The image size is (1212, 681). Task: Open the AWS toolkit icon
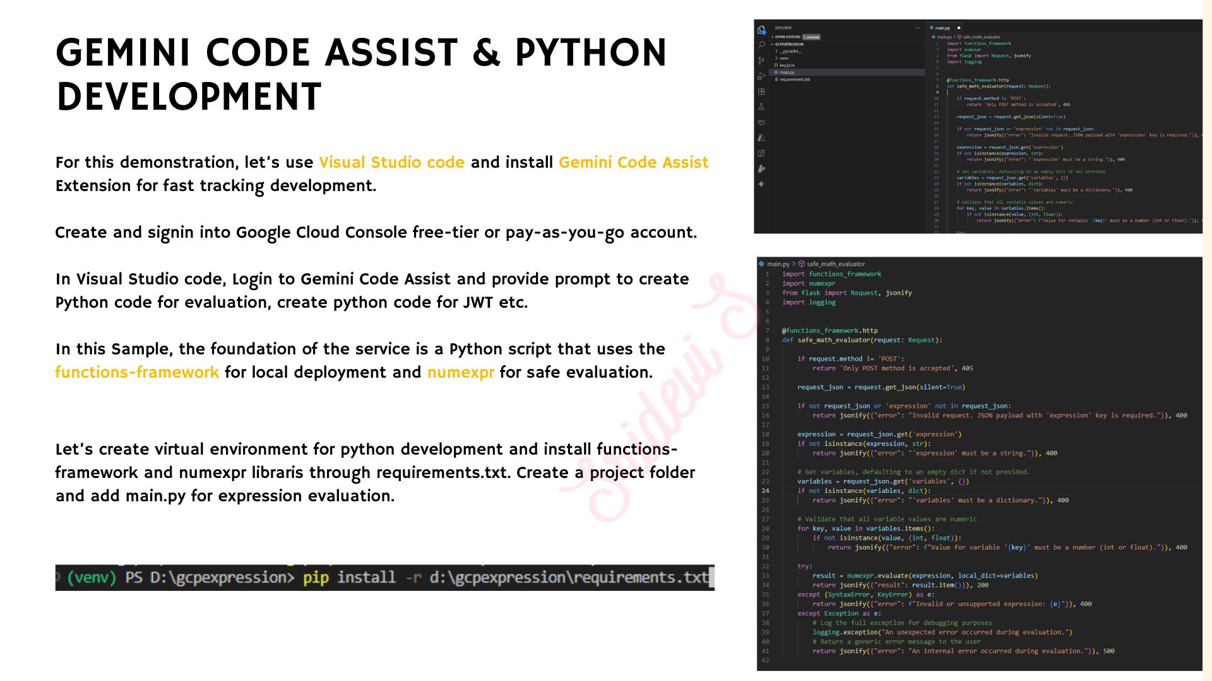coord(761,122)
